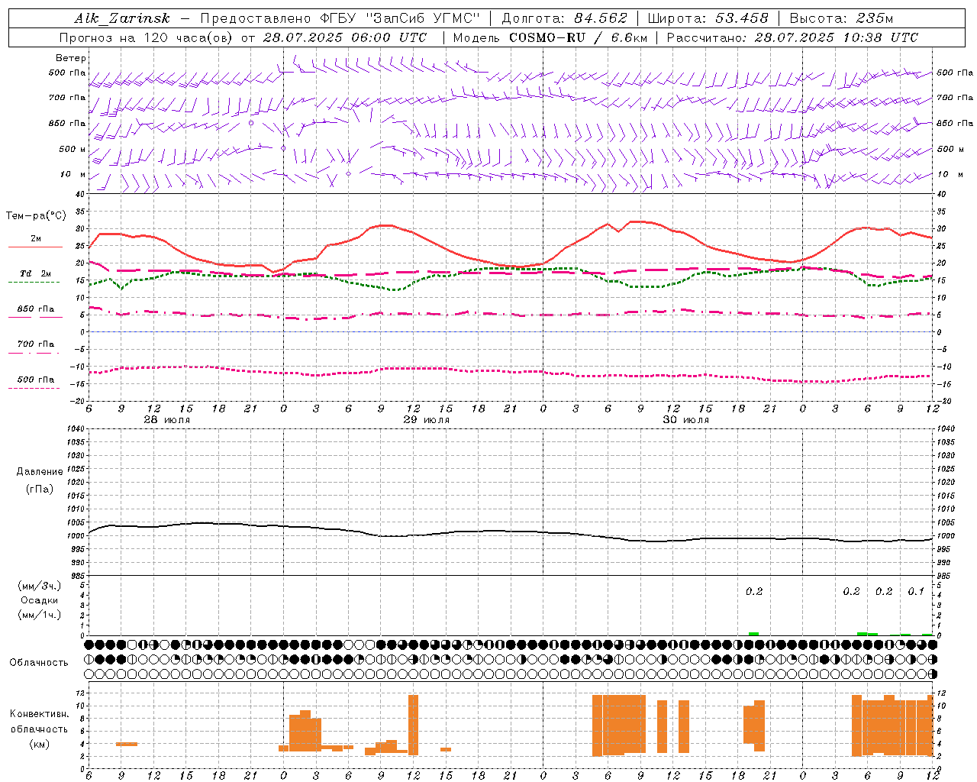Click the 'Тем-ра(°C)' temperature heading
The height and width of the screenshot is (782, 977).
pyautogui.click(x=36, y=216)
